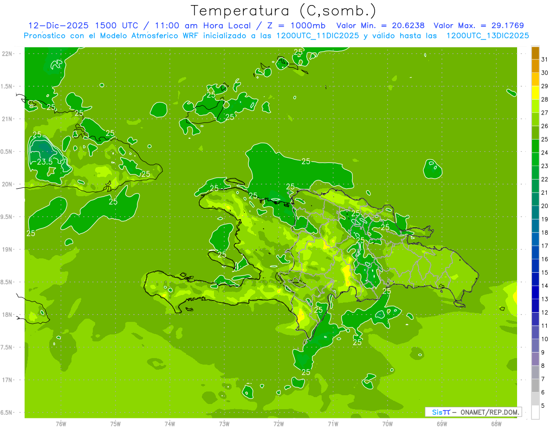This screenshot has width=557, height=430.
Task: Click the '70W' longitude label
Action: 388,424
